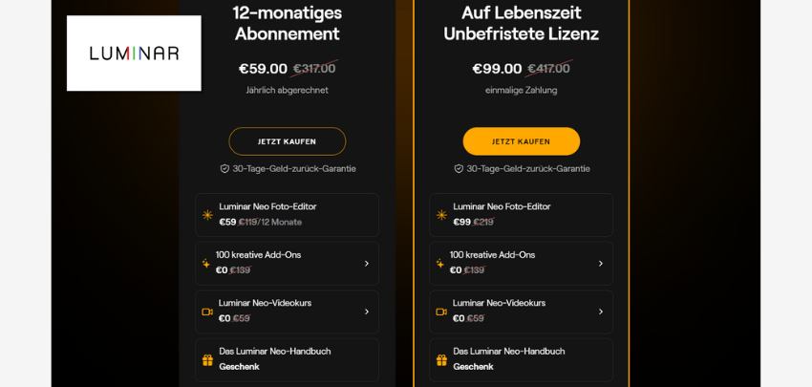Image resolution: width=812 pixels, height=387 pixels.
Task: Click sparkle icon in lifetime Foto-Editor row
Action: [x=441, y=215]
